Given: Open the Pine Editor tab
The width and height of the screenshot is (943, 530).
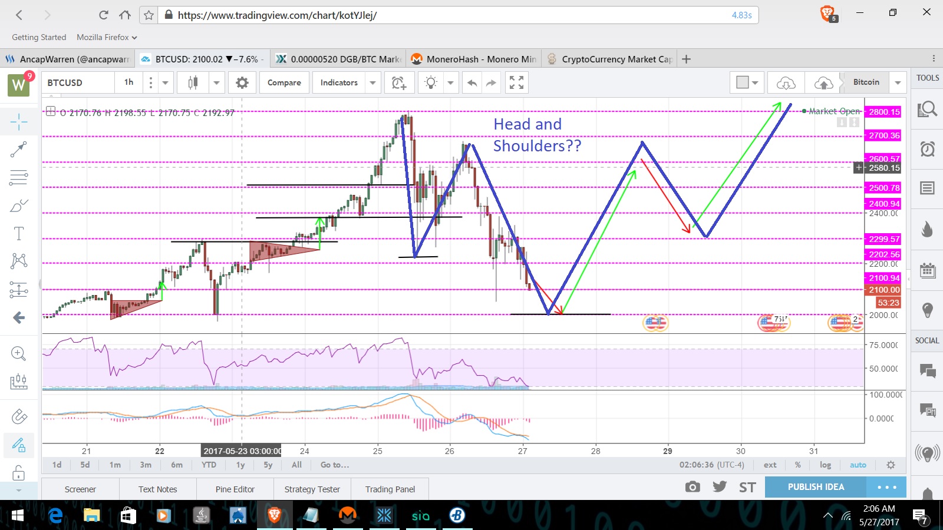Looking at the screenshot, I should click(x=235, y=489).
